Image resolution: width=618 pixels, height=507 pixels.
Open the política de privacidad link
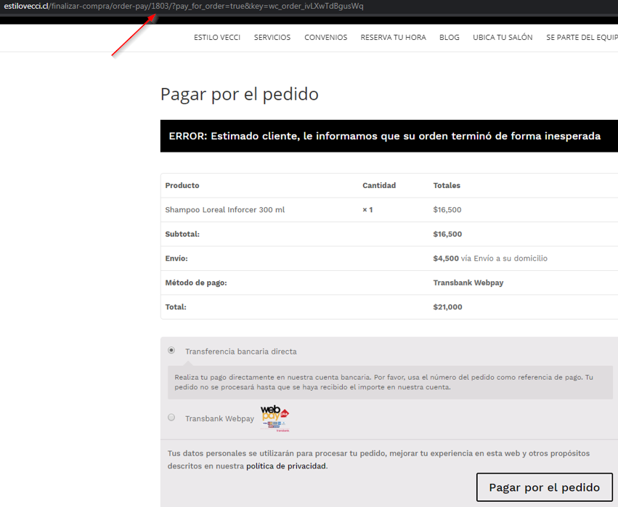tap(286, 466)
